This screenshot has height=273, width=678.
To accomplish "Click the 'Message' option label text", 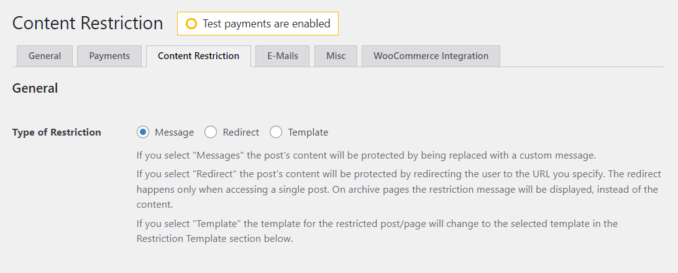I will coord(174,132).
